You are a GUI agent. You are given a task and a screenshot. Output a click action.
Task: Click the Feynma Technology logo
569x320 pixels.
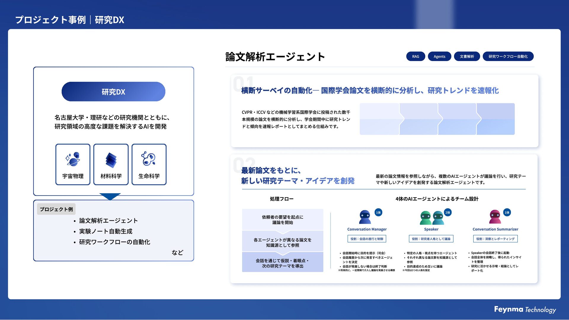(525, 310)
